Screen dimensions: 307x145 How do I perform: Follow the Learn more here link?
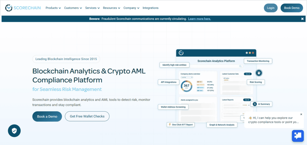199,19
